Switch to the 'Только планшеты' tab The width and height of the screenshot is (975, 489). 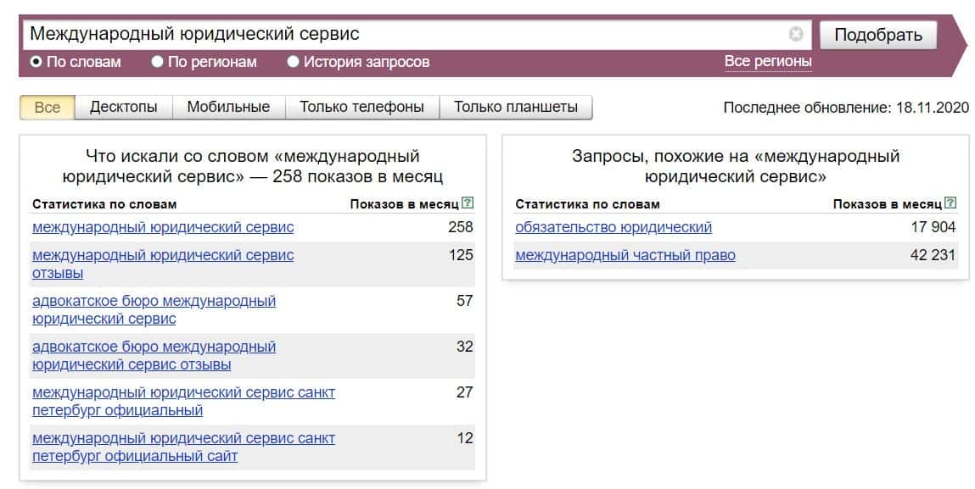click(x=516, y=108)
